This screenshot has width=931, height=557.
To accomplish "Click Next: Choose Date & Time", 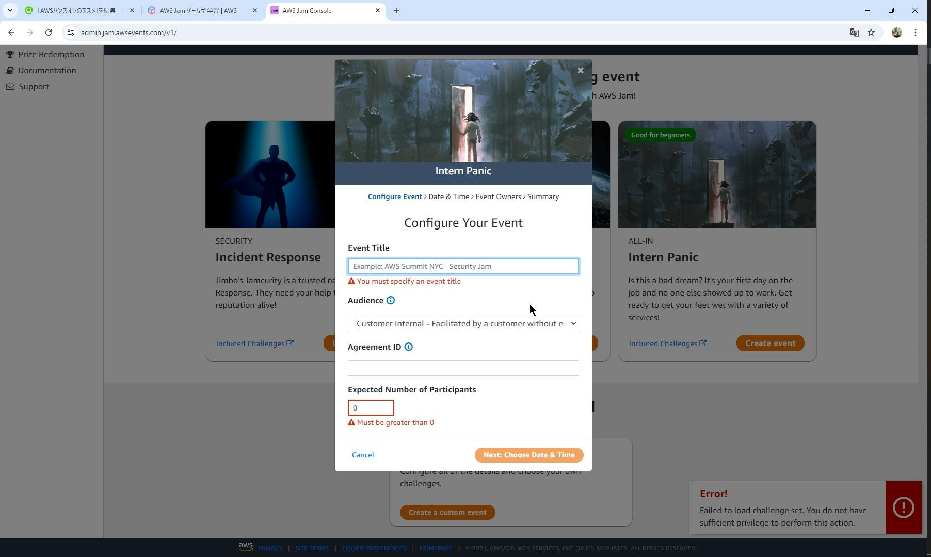I will coord(529,455).
